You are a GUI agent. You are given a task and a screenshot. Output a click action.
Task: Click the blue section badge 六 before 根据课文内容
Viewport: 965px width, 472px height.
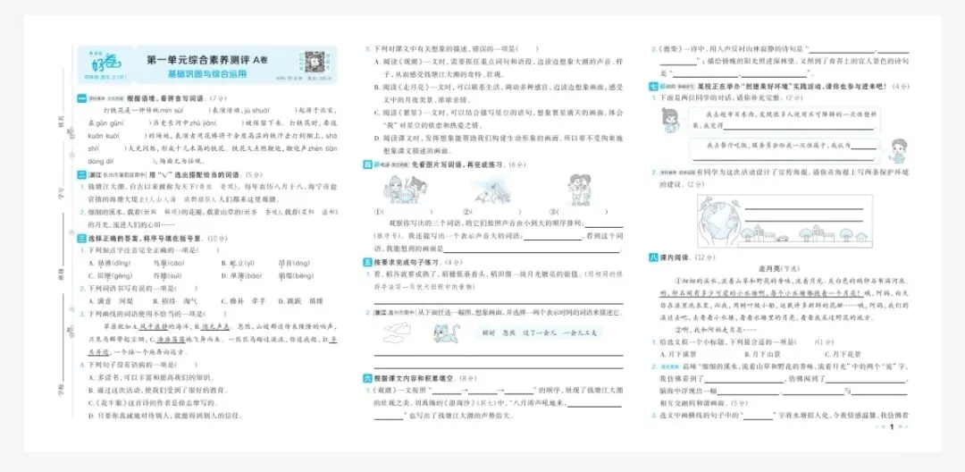[367, 378]
